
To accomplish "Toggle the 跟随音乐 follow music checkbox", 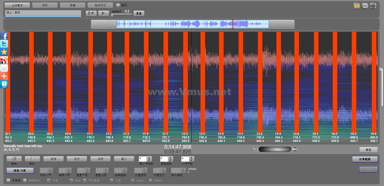I will (x=25, y=180).
